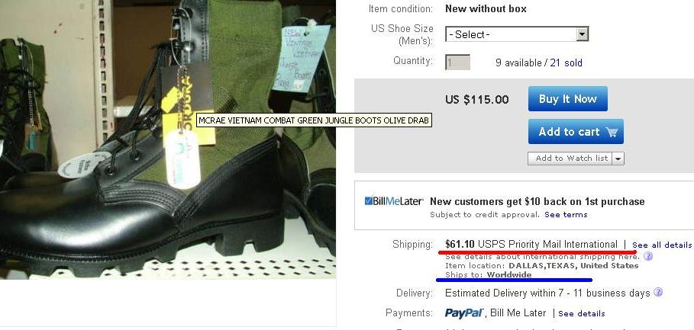Click the blue handwritten tag in photo
Image resolution: width=694 pixels, height=330 pixels.
point(301,59)
